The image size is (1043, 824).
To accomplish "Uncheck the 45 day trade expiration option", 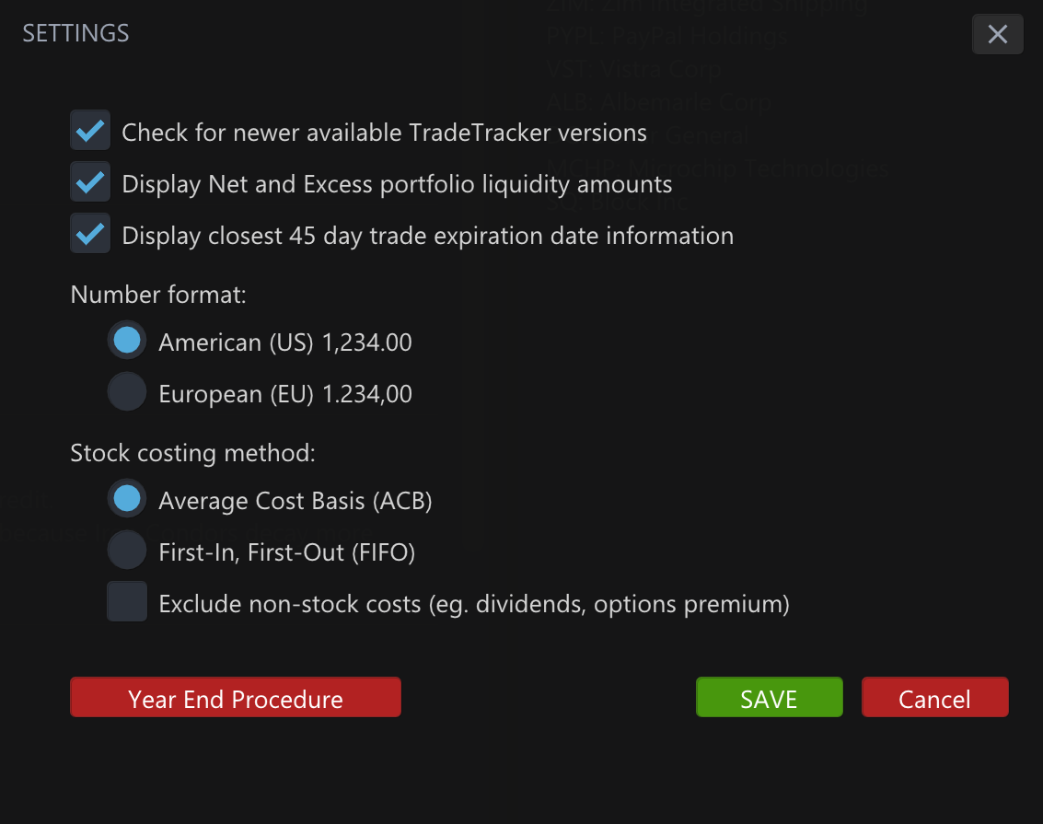I will [x=89, y=233].
